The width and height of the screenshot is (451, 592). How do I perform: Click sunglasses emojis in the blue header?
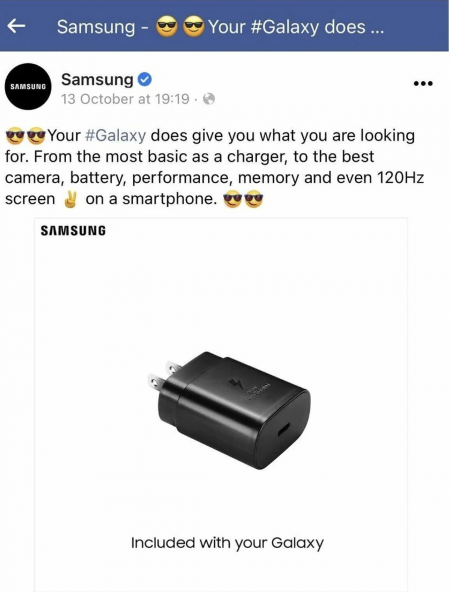pos(180,27)
